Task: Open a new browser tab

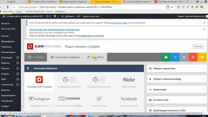Action: (187, 2)
